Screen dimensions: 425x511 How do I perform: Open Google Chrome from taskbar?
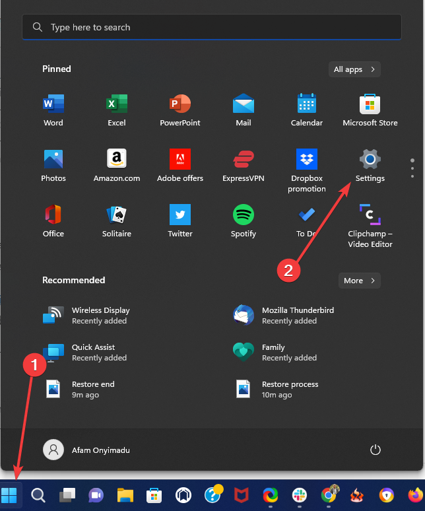click(329, 495)
